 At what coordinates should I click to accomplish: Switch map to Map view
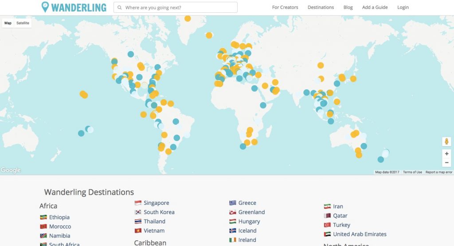[8, 23]
